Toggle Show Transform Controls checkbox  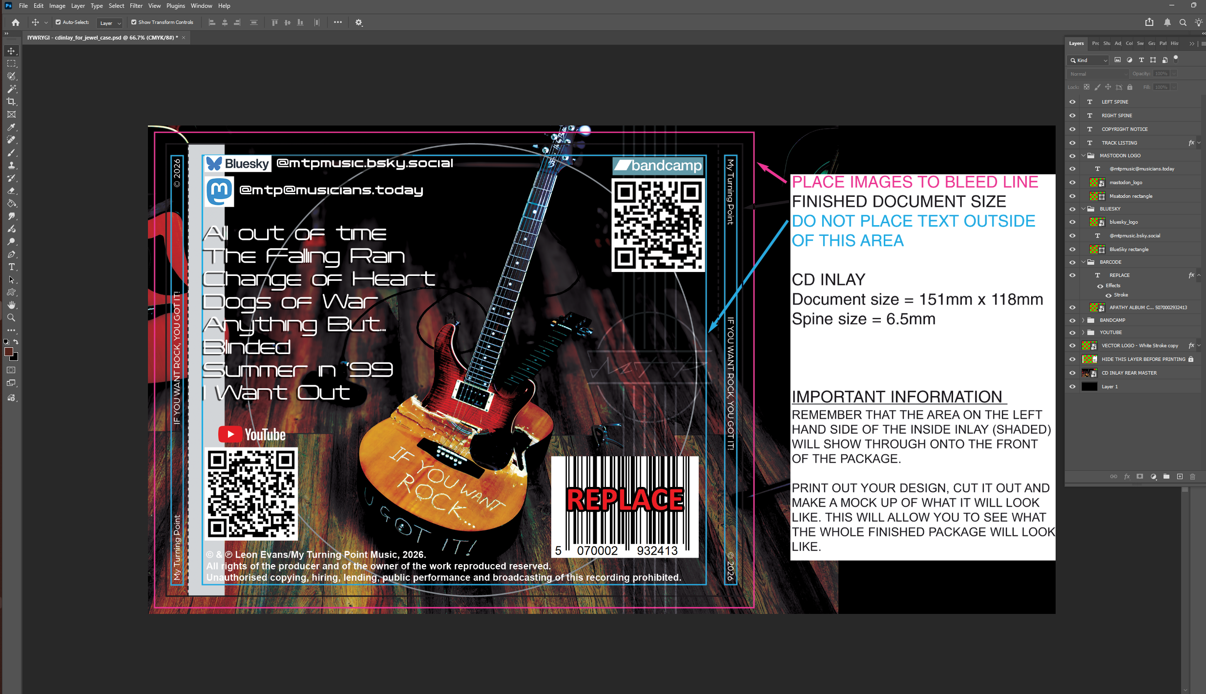(x=134, y=22)
